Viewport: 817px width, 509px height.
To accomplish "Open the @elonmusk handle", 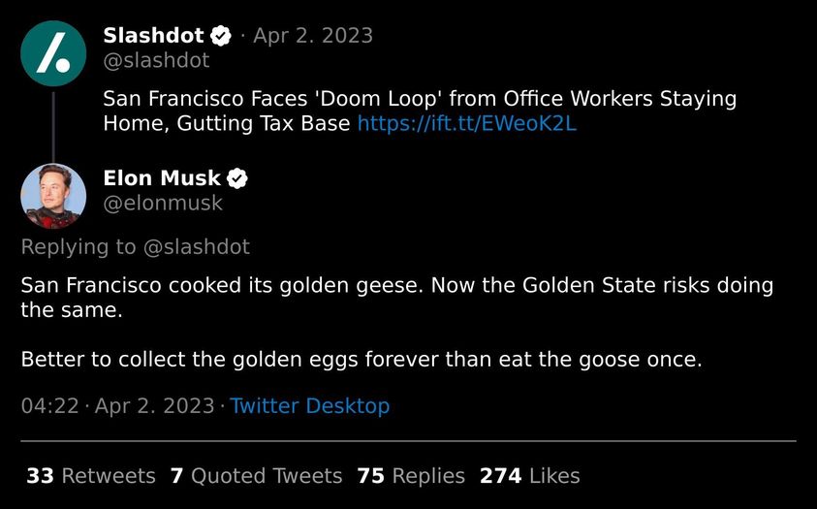I will click(x=163, y=204).
